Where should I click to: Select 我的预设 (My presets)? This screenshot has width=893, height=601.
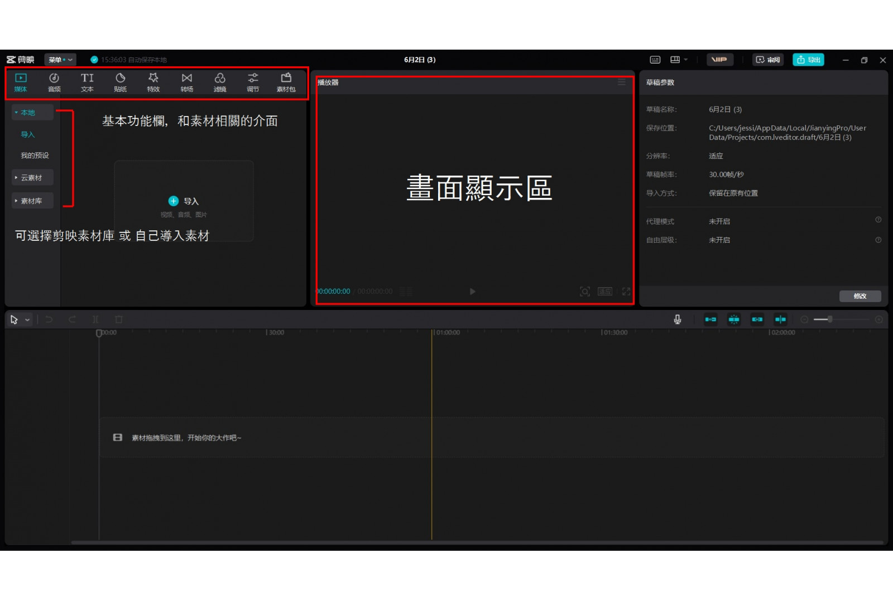click(35, 156)
